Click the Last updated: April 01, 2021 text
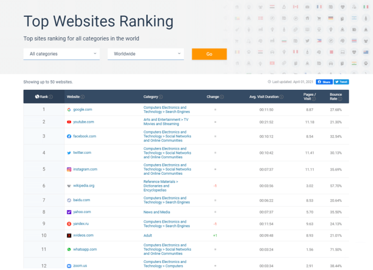 [292, 82]
